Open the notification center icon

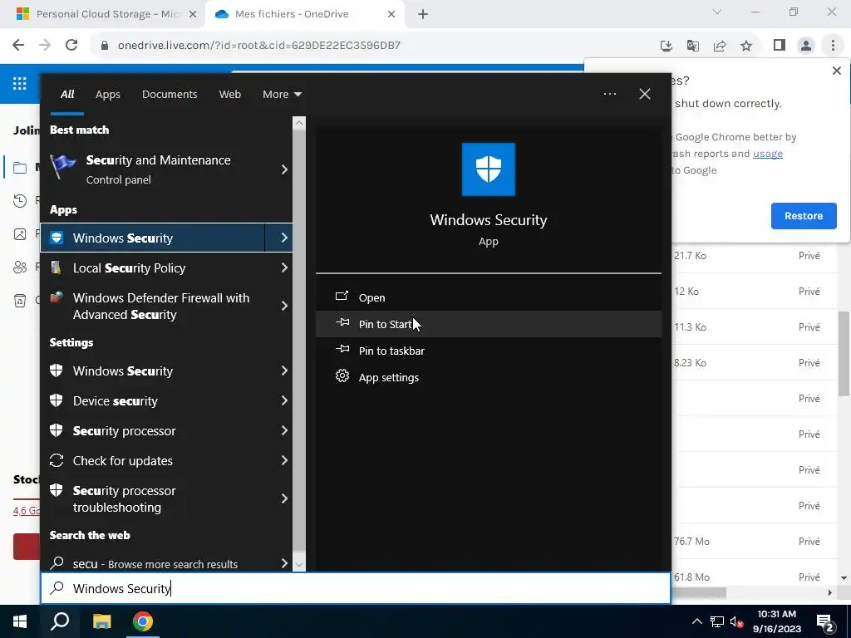pos(825,621)
